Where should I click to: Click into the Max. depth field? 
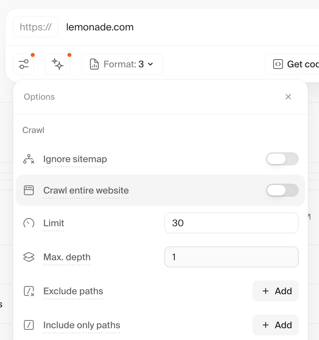231,257
